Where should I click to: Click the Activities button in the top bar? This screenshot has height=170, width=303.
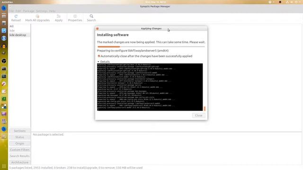7,2
